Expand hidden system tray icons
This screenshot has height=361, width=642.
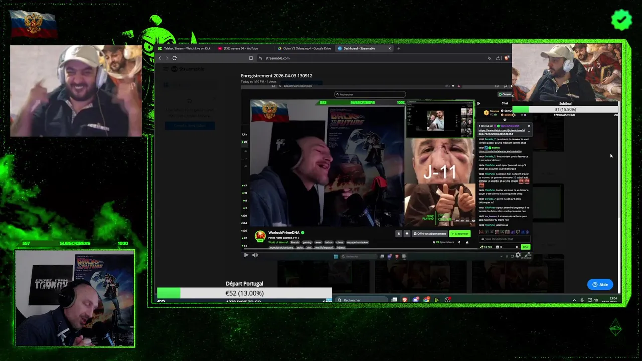click(x=574, y=300)
